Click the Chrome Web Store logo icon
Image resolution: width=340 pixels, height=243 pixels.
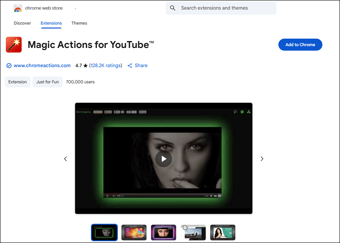coord(18,8)
